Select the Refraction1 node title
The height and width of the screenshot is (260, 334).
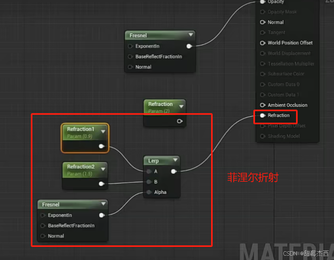(x=81, y=129)
